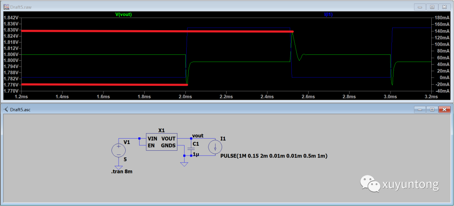Click the vout net label
Image resolution: width=454 pixels, height=206 pixels.
(198, 135)
